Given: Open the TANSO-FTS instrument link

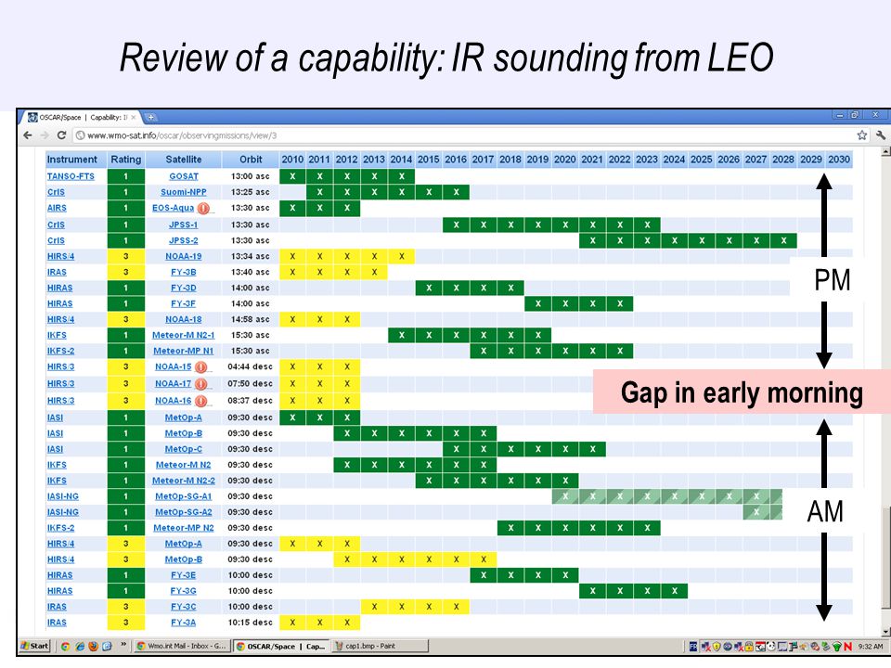Looking at the screenshot, I should [71, 176].
